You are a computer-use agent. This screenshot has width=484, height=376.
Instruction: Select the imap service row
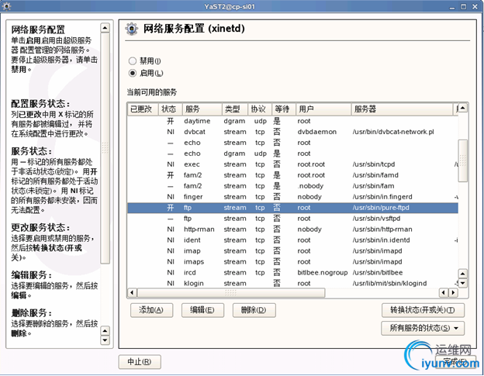(x=292, y=251)
